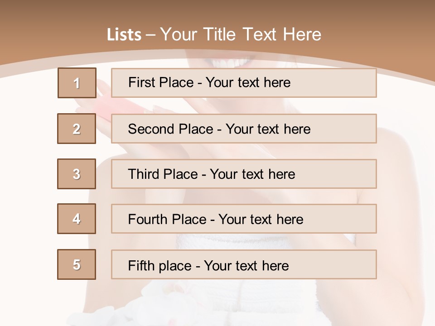The height and width of the screenshot is (326, 435).
Task: Click the number 3 square
Action: [x=77, y=174]
